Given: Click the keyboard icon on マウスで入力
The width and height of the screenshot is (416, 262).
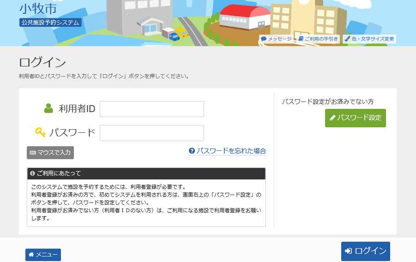Looking at the screenshot, I should click(33, 153).
